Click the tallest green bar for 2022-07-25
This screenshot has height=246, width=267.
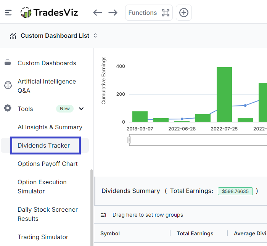[x=224, y=95]
